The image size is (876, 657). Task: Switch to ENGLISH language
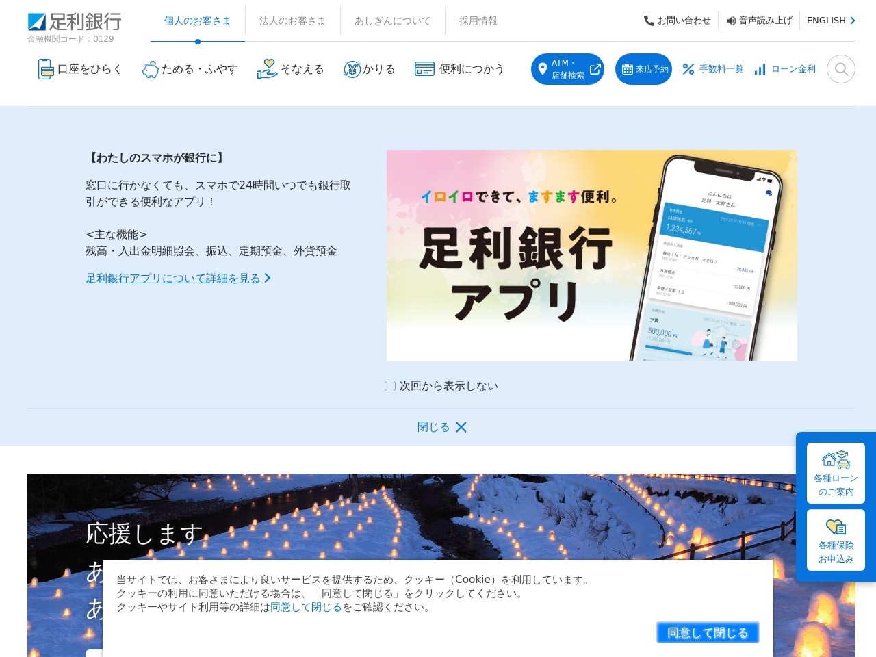830,21
